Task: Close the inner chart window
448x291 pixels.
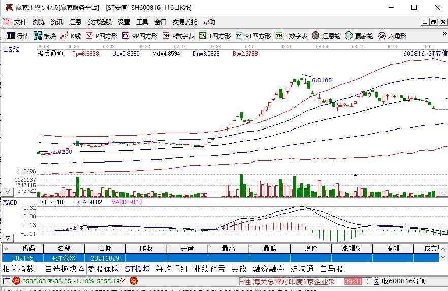Action: [x=443, y=22]
